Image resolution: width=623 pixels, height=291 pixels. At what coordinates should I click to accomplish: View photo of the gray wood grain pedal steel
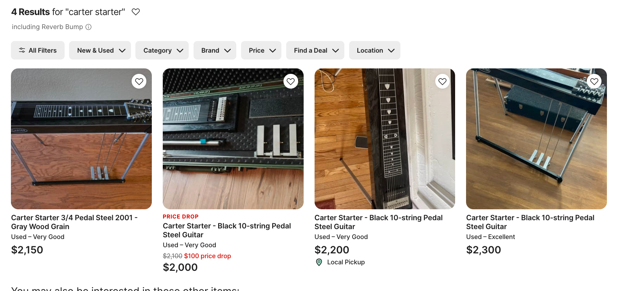click(81, 144)
